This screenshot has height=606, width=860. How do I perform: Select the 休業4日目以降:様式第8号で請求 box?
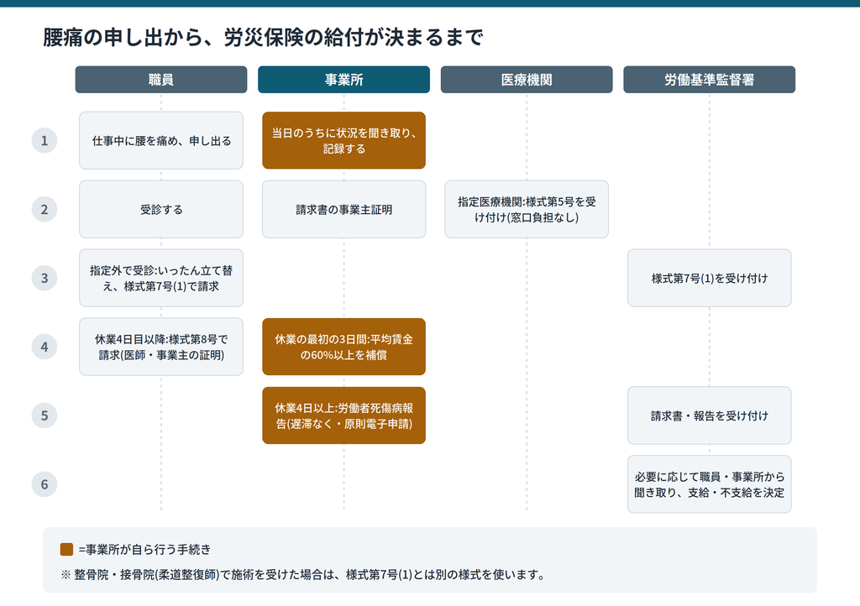click(161, 347)
